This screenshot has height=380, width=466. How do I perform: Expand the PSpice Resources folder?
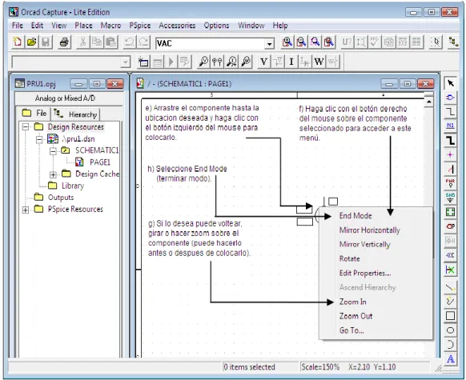point(26,210)
